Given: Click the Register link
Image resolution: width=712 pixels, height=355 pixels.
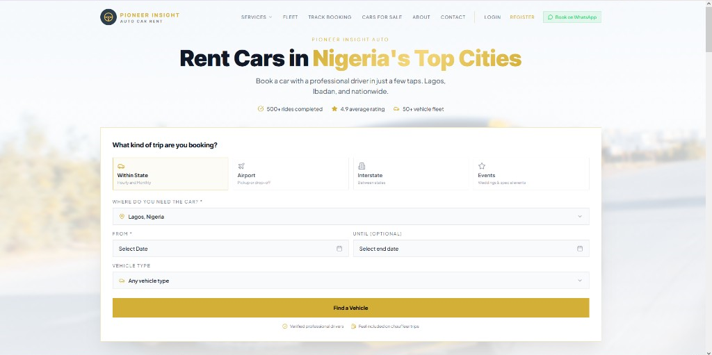Looking at the screenshot, I should [x=522, y=17].
